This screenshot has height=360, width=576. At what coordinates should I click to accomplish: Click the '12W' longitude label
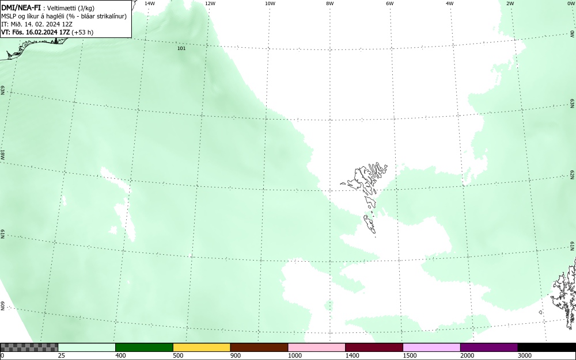pos(210,3)
